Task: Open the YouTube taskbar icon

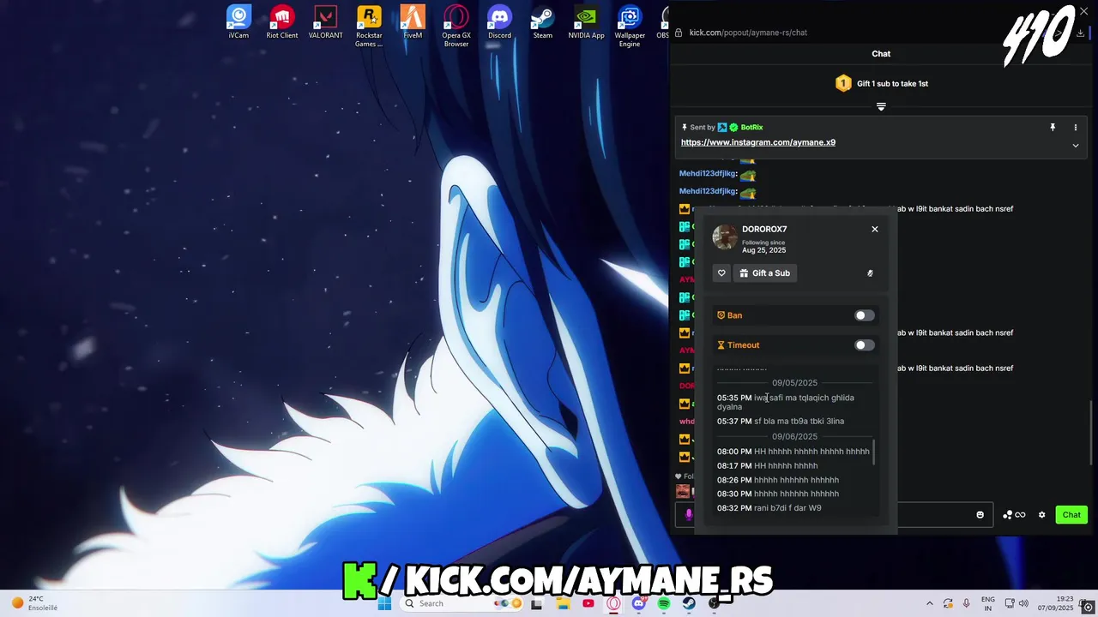Action: tap(588, 603)
